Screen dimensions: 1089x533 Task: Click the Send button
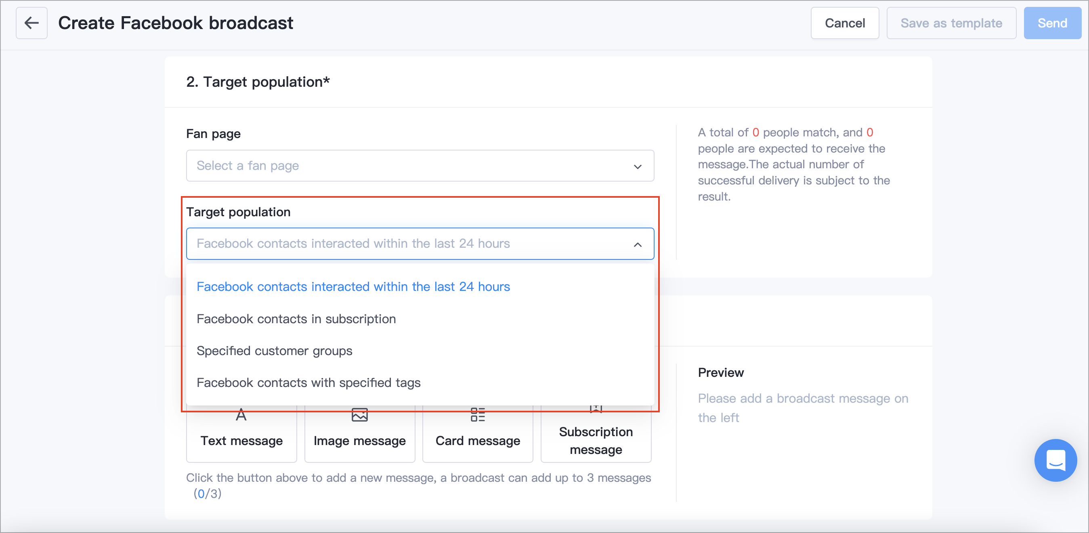1052,23
